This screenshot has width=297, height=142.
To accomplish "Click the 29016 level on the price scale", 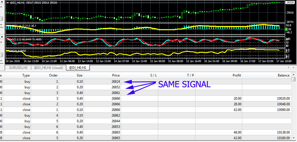I will [290, 13].
